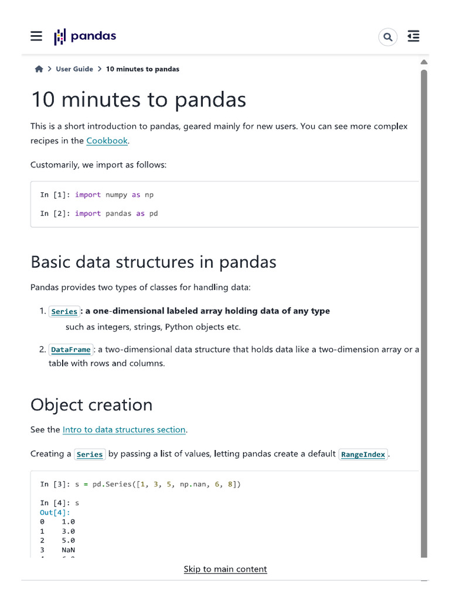Open the User Guide breadcrumb

click(x=74, y=69)
